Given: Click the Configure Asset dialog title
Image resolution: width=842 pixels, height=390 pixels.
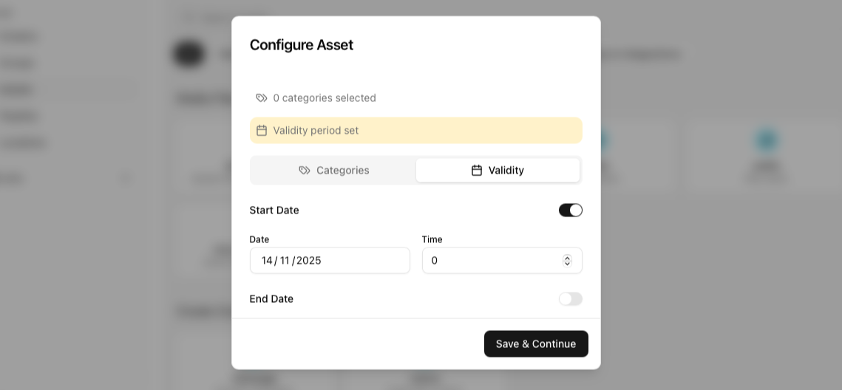Looking at the screenshot, I should point(302,45).
